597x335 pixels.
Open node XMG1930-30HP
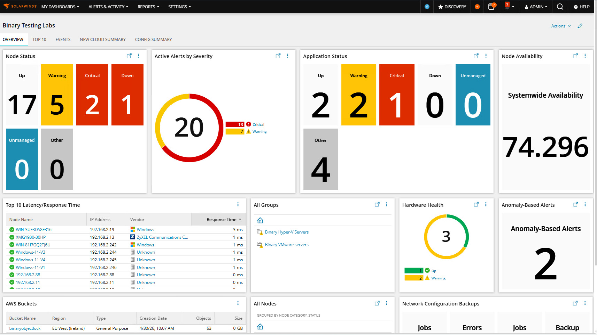click(31, 237)
